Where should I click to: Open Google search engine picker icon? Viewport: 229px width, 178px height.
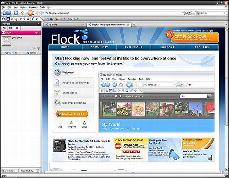pos(198,13)
